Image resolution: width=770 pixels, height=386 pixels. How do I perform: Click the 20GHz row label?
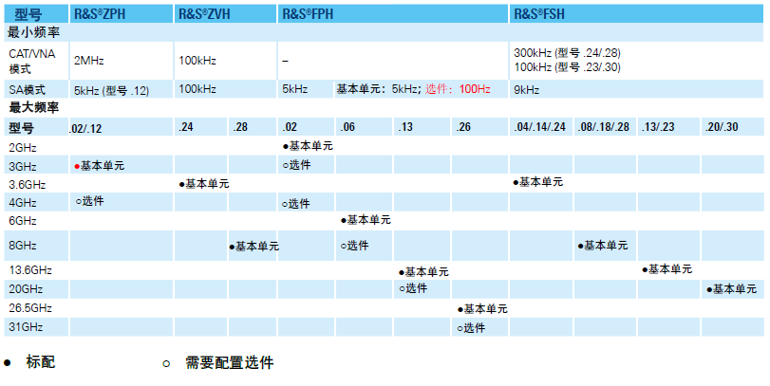pyautogui.click(x=26, y=289)
